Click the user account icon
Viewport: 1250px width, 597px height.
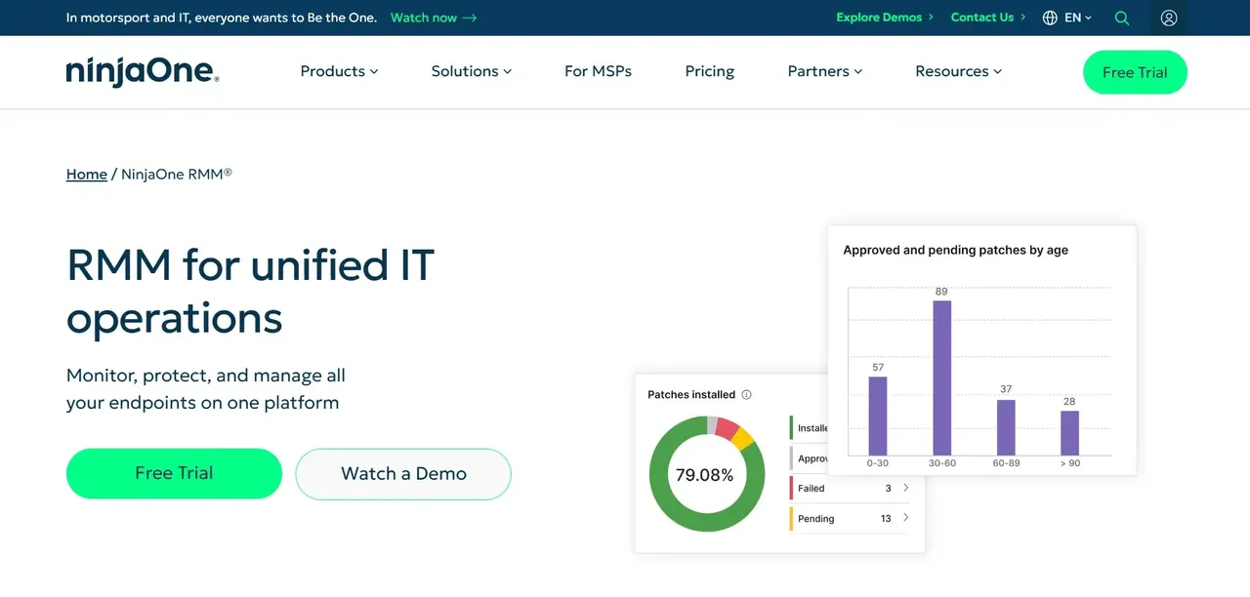click(1169, 18)
